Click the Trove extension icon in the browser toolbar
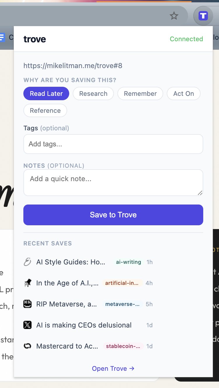The width and height of the screenshot is (219, 388). tap(203, 16)
